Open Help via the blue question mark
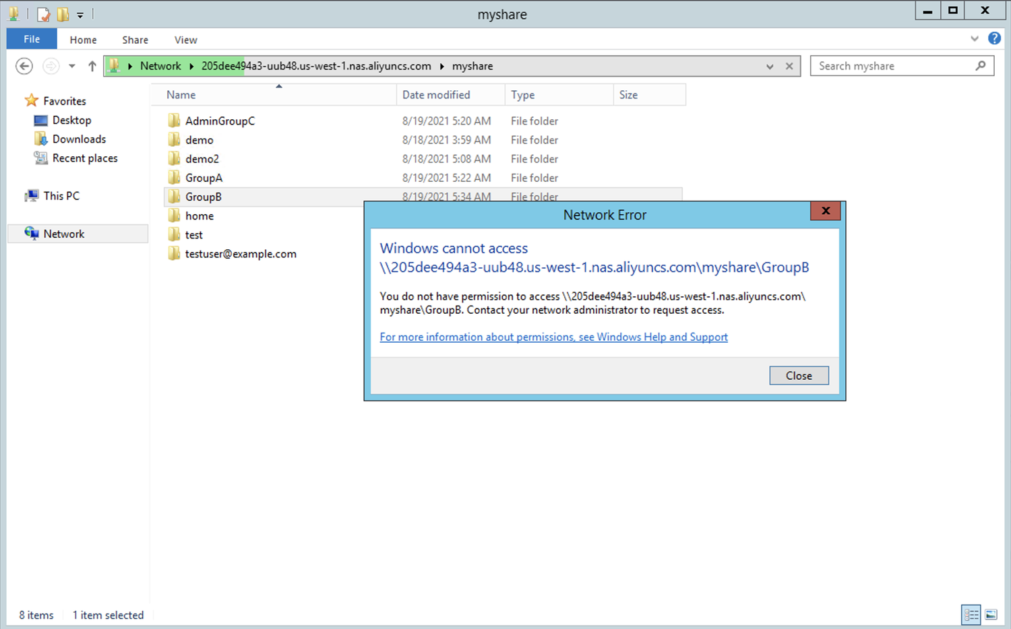1011x629 pixels. (994, 38)
